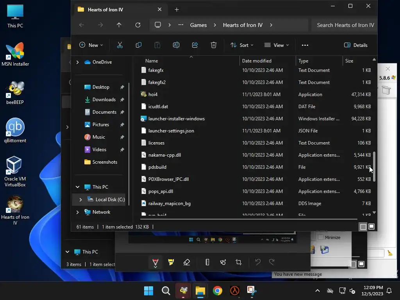This screenshot has width=400, height=300.
Task: Click beeBEEP icon on taskbar
Action: [183, 291]
